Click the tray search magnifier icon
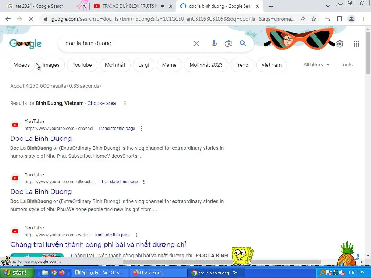Image resolution: width=371 pixels, height=278 pixels. click(322, 273)
